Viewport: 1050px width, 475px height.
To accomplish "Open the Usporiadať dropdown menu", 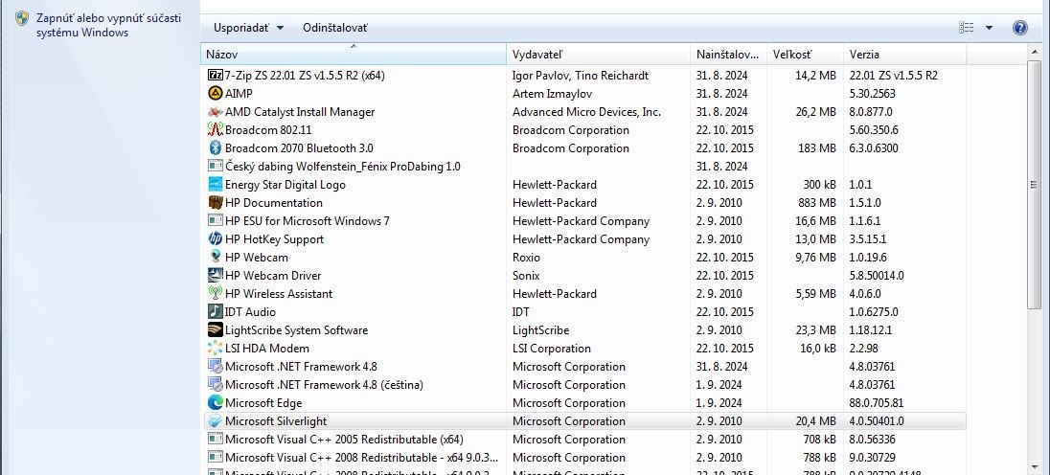I will tap(248, 28).
